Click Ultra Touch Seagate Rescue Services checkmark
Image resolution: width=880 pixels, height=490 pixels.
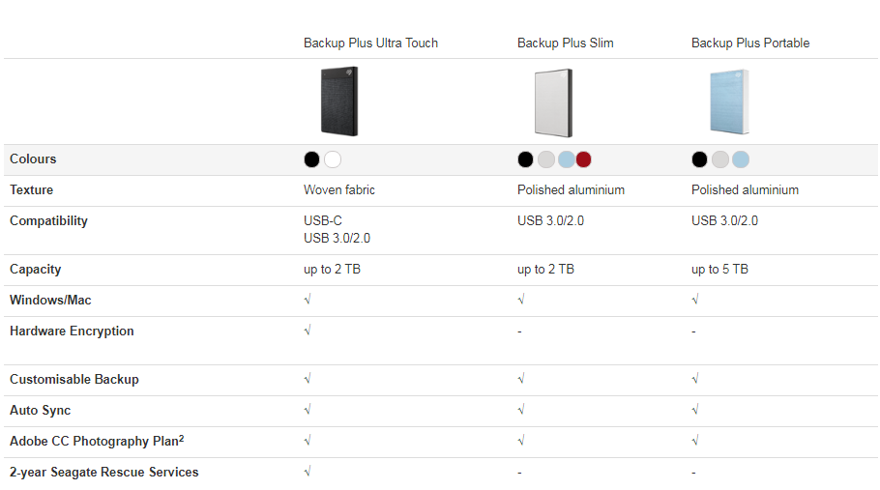(308, 471)
